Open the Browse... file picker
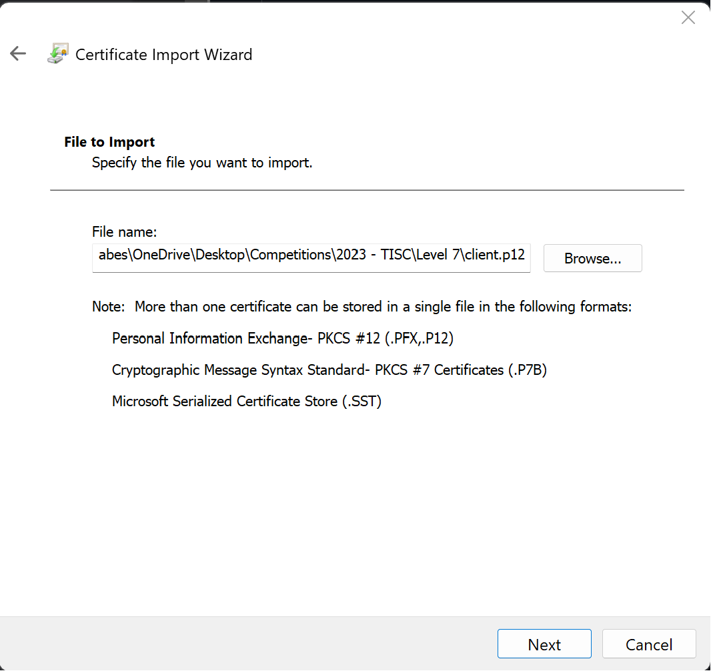Image resolution: width=711 pixels, height=671 pixels. [592, 258]
